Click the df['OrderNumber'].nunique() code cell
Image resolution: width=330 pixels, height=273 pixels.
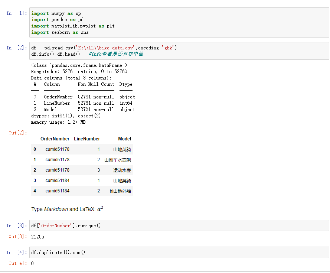[179, 225]
